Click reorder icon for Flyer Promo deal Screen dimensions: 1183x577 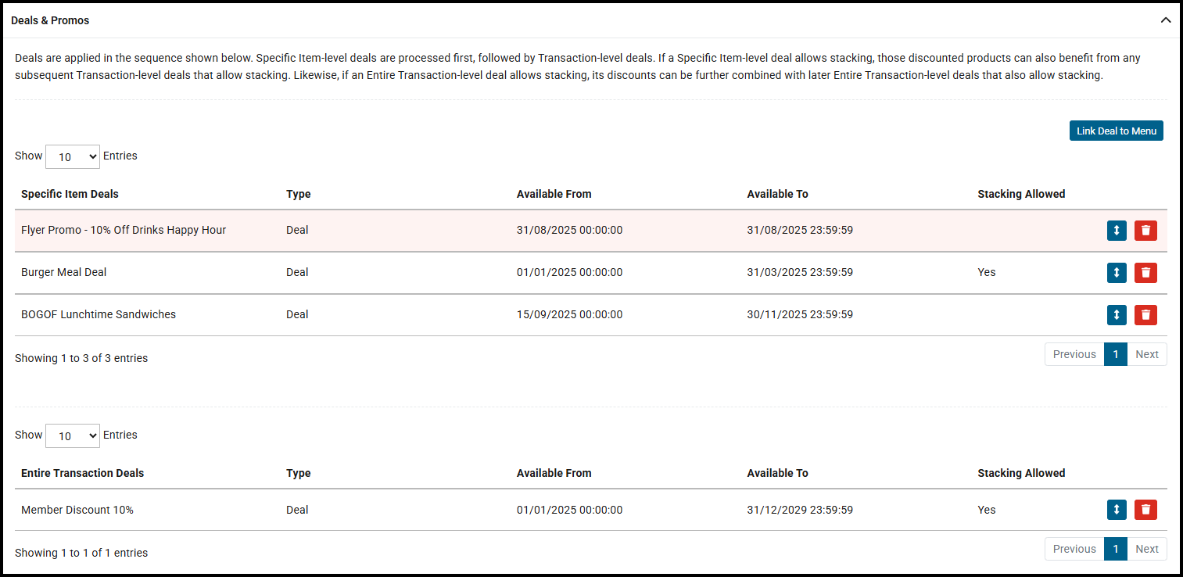click(x=1117, y=231)
